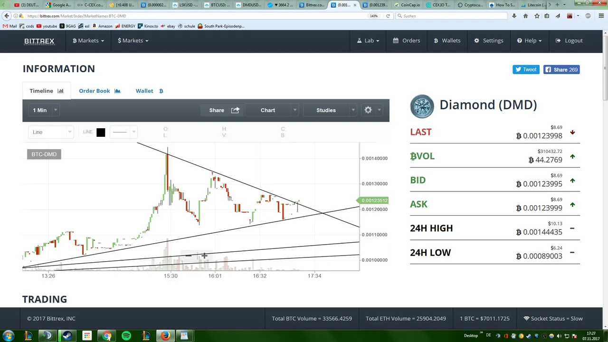
Task: Switch to the Order Book tab
Action: (100, 91)
